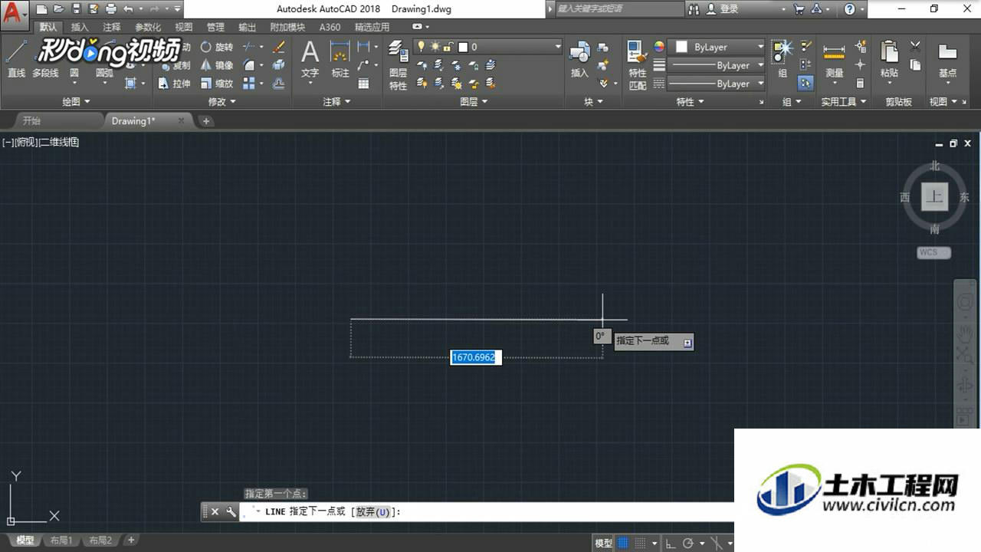Image resolution: width=981 pixels, height=552 pixels.
Task: Open the 输出 (Output) ribbon tab
Action: click(248, 27)
